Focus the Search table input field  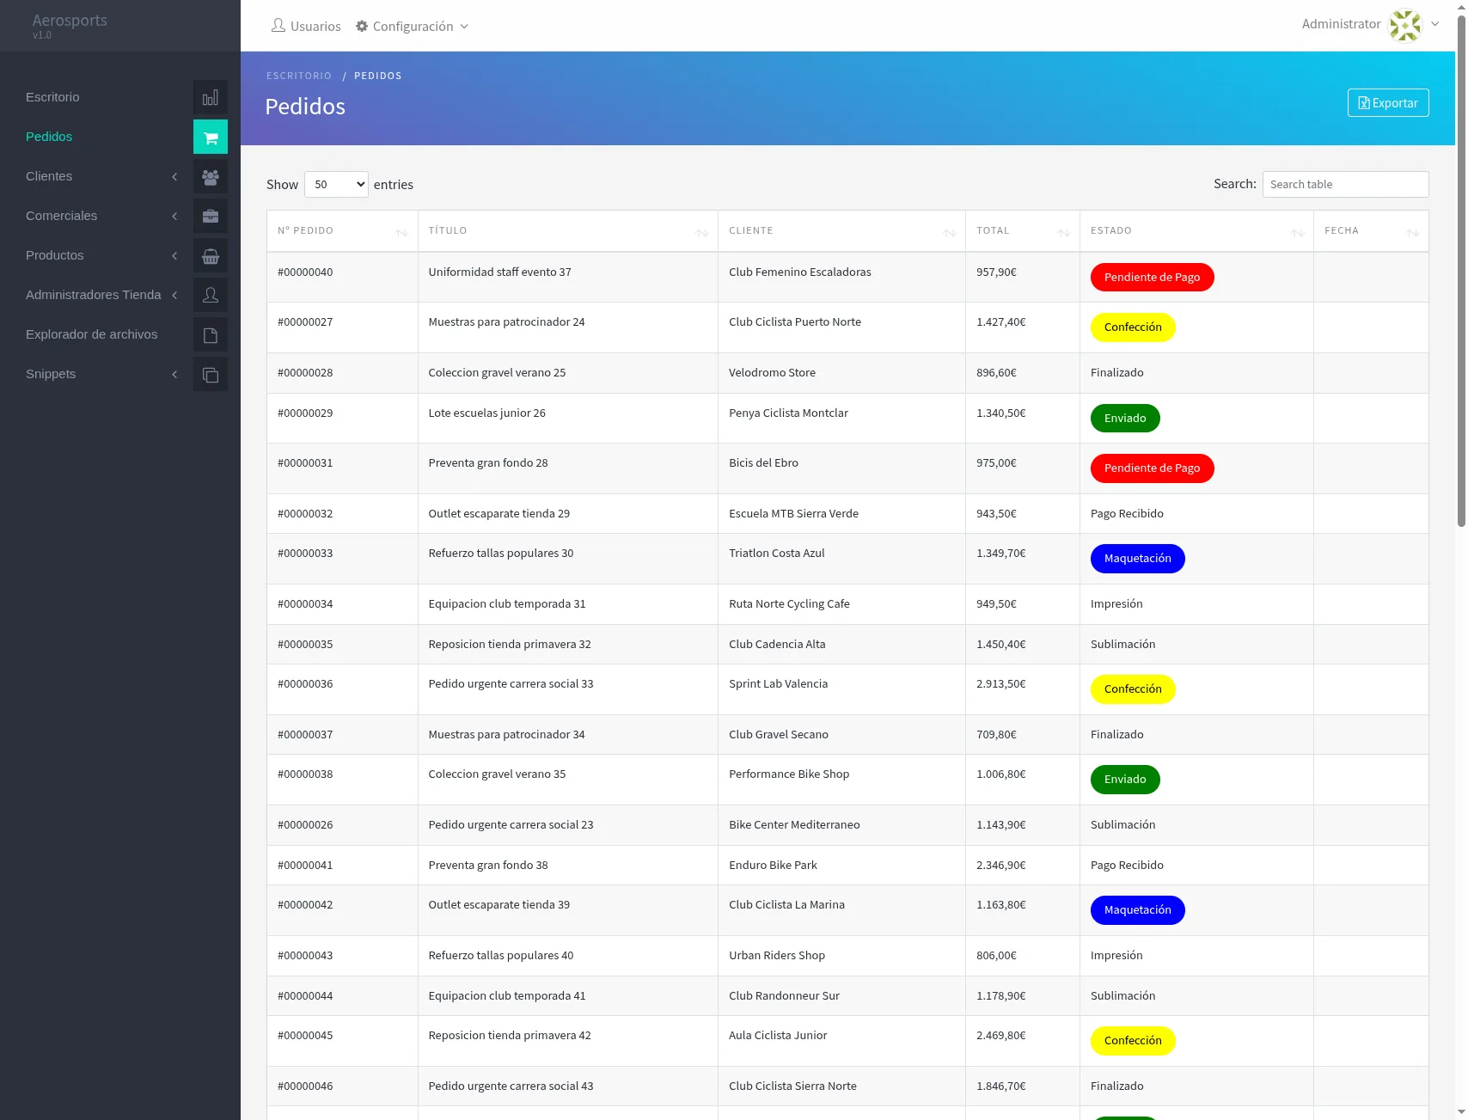(x=1345, y=184)
